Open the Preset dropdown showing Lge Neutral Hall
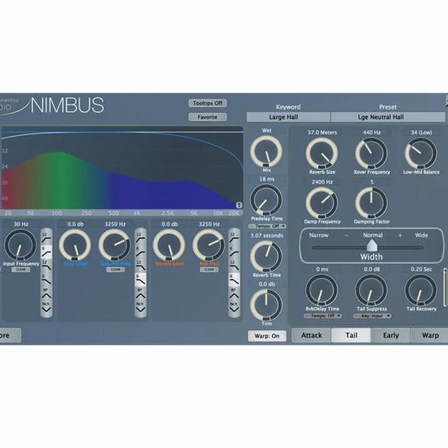Screen dimensions: 448x448 point(388,117)
